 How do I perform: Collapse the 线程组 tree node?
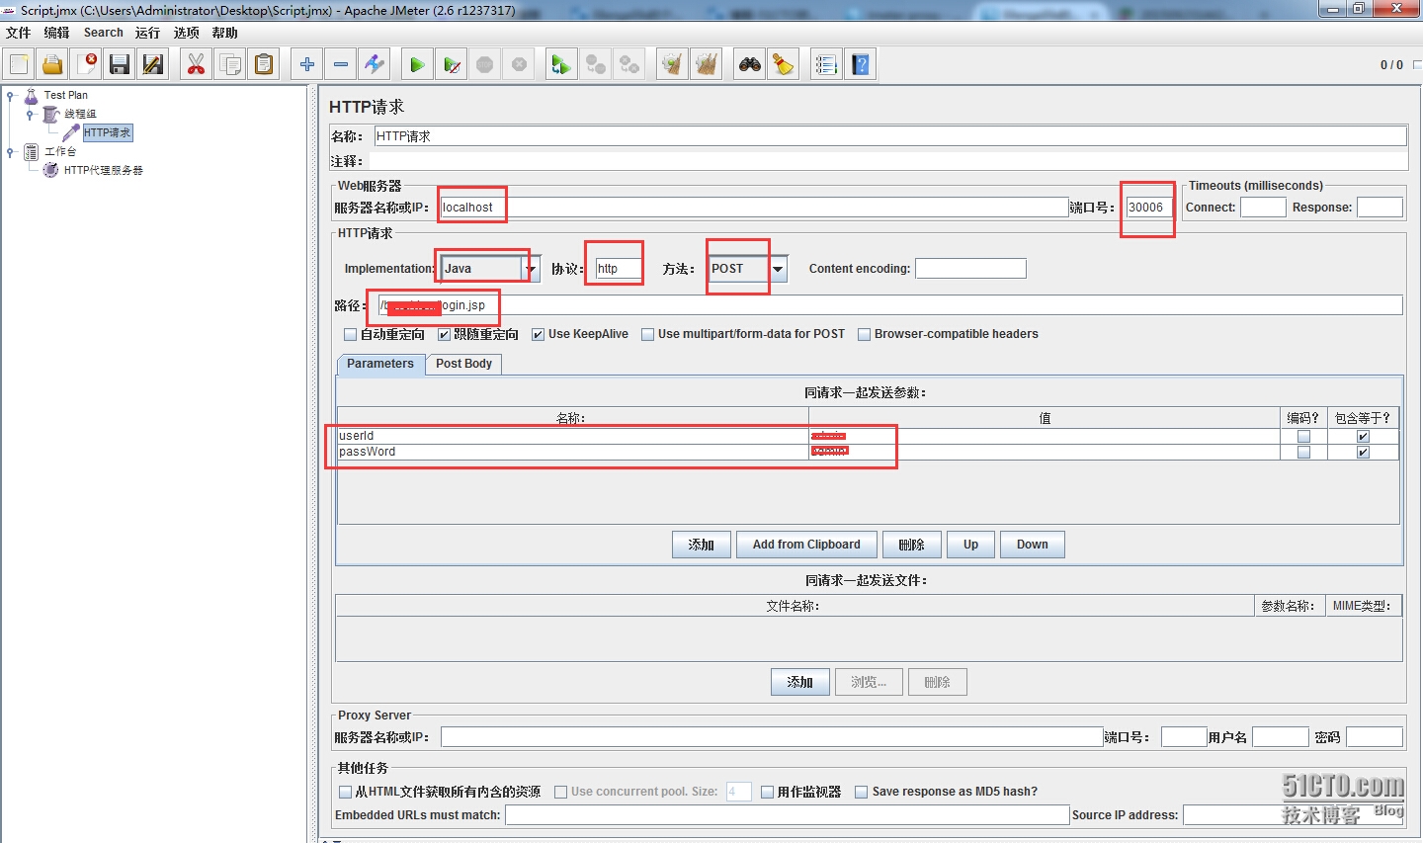click(x=30, y=115)
